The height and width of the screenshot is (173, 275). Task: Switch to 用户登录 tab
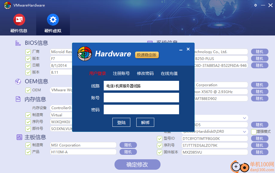(97, 73)
